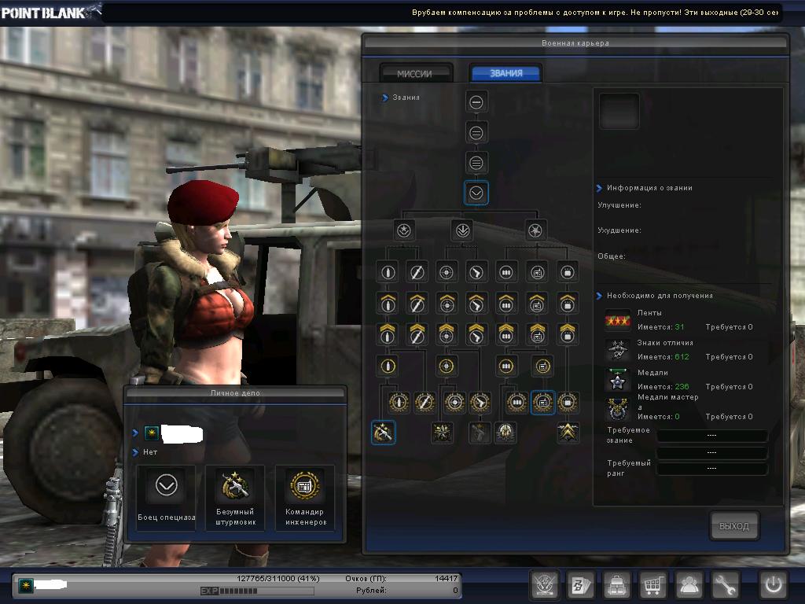Click the Ленты three-star ribbon icon
Screen dimensions: 805x604
(x=618, y=320)
